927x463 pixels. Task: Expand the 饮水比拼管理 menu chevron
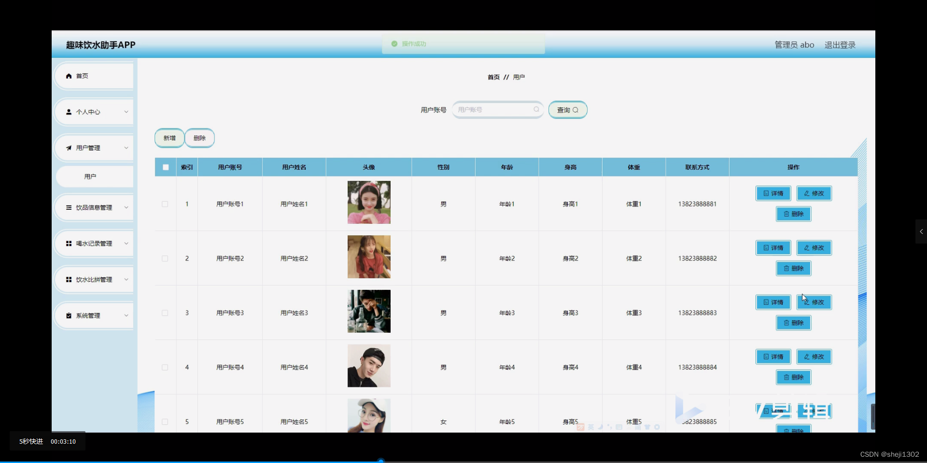126,279
